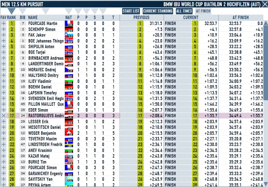
Task: Select the MESOTITSCH Daniel name
Action: point(44,127)
